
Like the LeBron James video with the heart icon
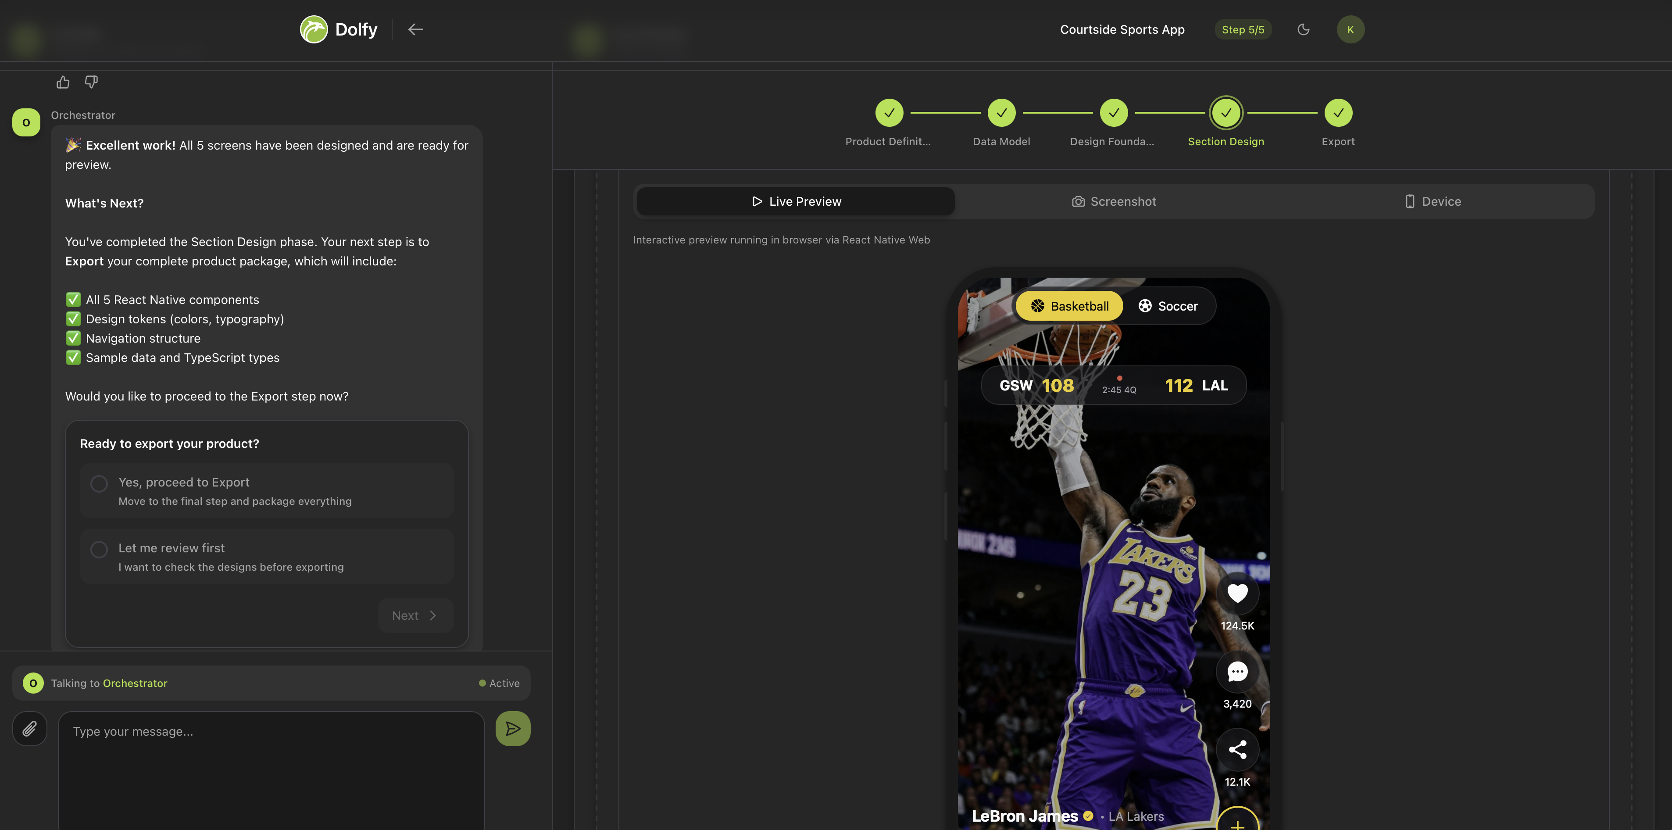(x=1237, y=593)
